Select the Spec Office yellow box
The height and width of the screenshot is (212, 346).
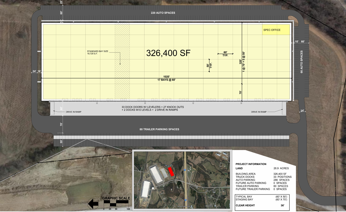tap(276, 30)
